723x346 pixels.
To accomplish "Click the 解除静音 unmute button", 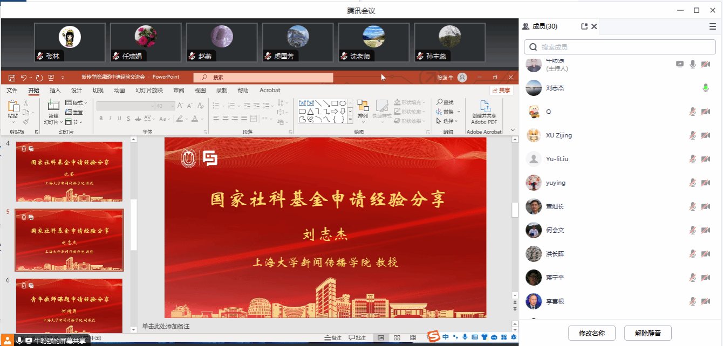I will 647,333.
